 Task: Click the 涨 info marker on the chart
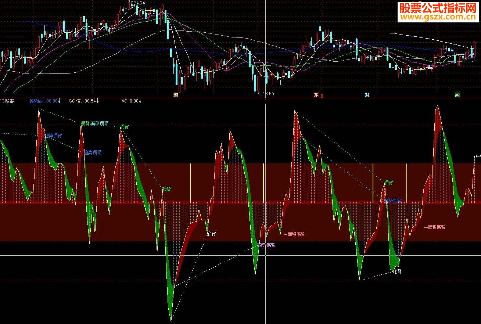[x=316, y=95]
